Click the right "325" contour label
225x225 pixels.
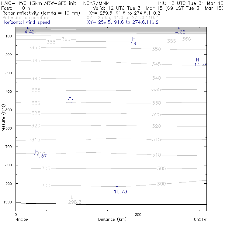(156, 115)
